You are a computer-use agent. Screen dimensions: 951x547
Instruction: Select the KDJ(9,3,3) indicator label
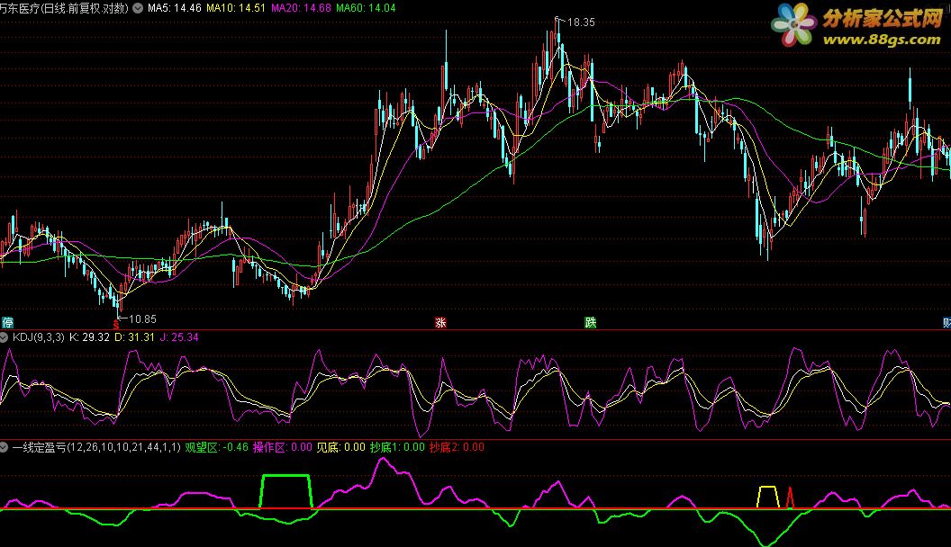[38, 337]
